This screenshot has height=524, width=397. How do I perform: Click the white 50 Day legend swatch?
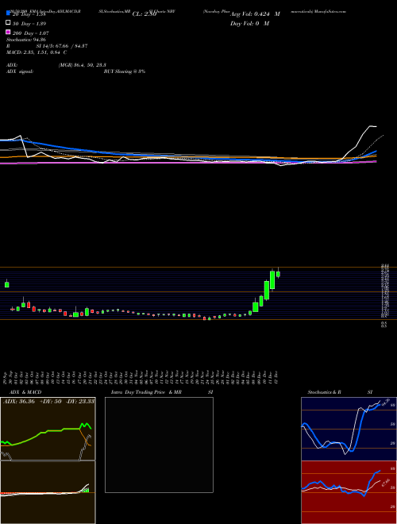(x=8, y=23)
